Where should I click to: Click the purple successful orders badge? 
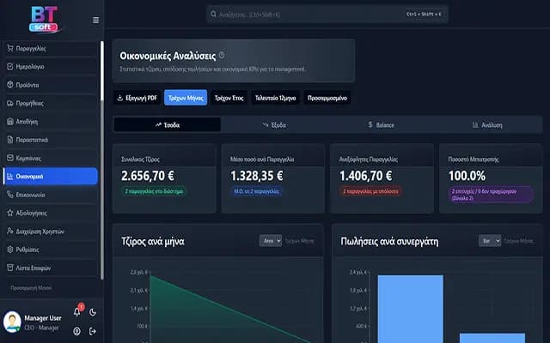pyautogui.click(x=491, y=195)
